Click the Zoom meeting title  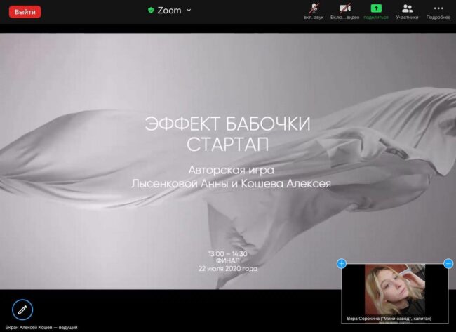click(x=169, y=11)
